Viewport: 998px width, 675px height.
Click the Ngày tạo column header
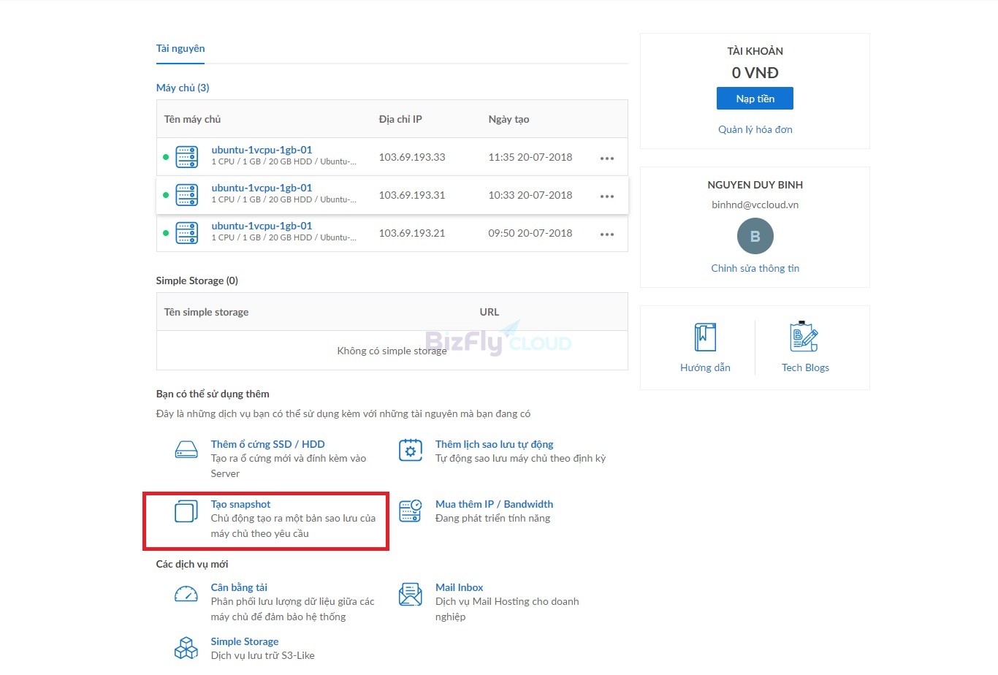[508, 119]
